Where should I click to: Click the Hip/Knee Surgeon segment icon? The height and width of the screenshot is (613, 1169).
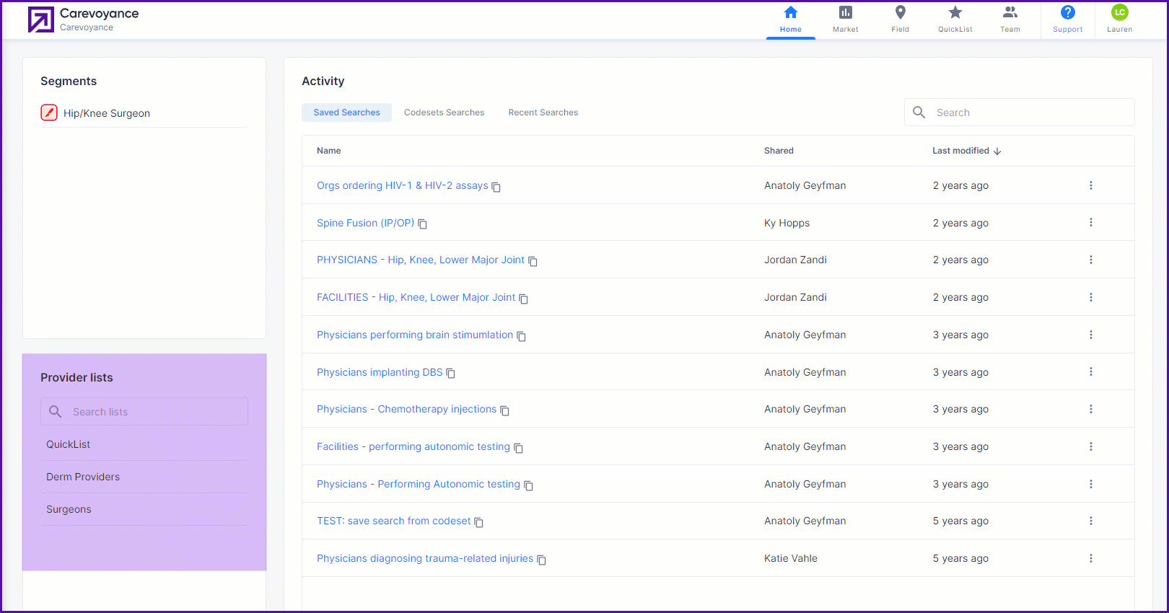[49, 113]
